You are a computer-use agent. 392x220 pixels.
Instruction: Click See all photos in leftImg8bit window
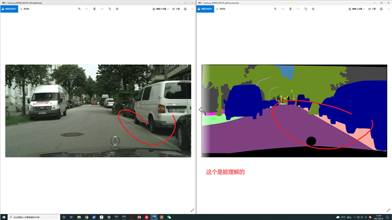coord(9,9)
